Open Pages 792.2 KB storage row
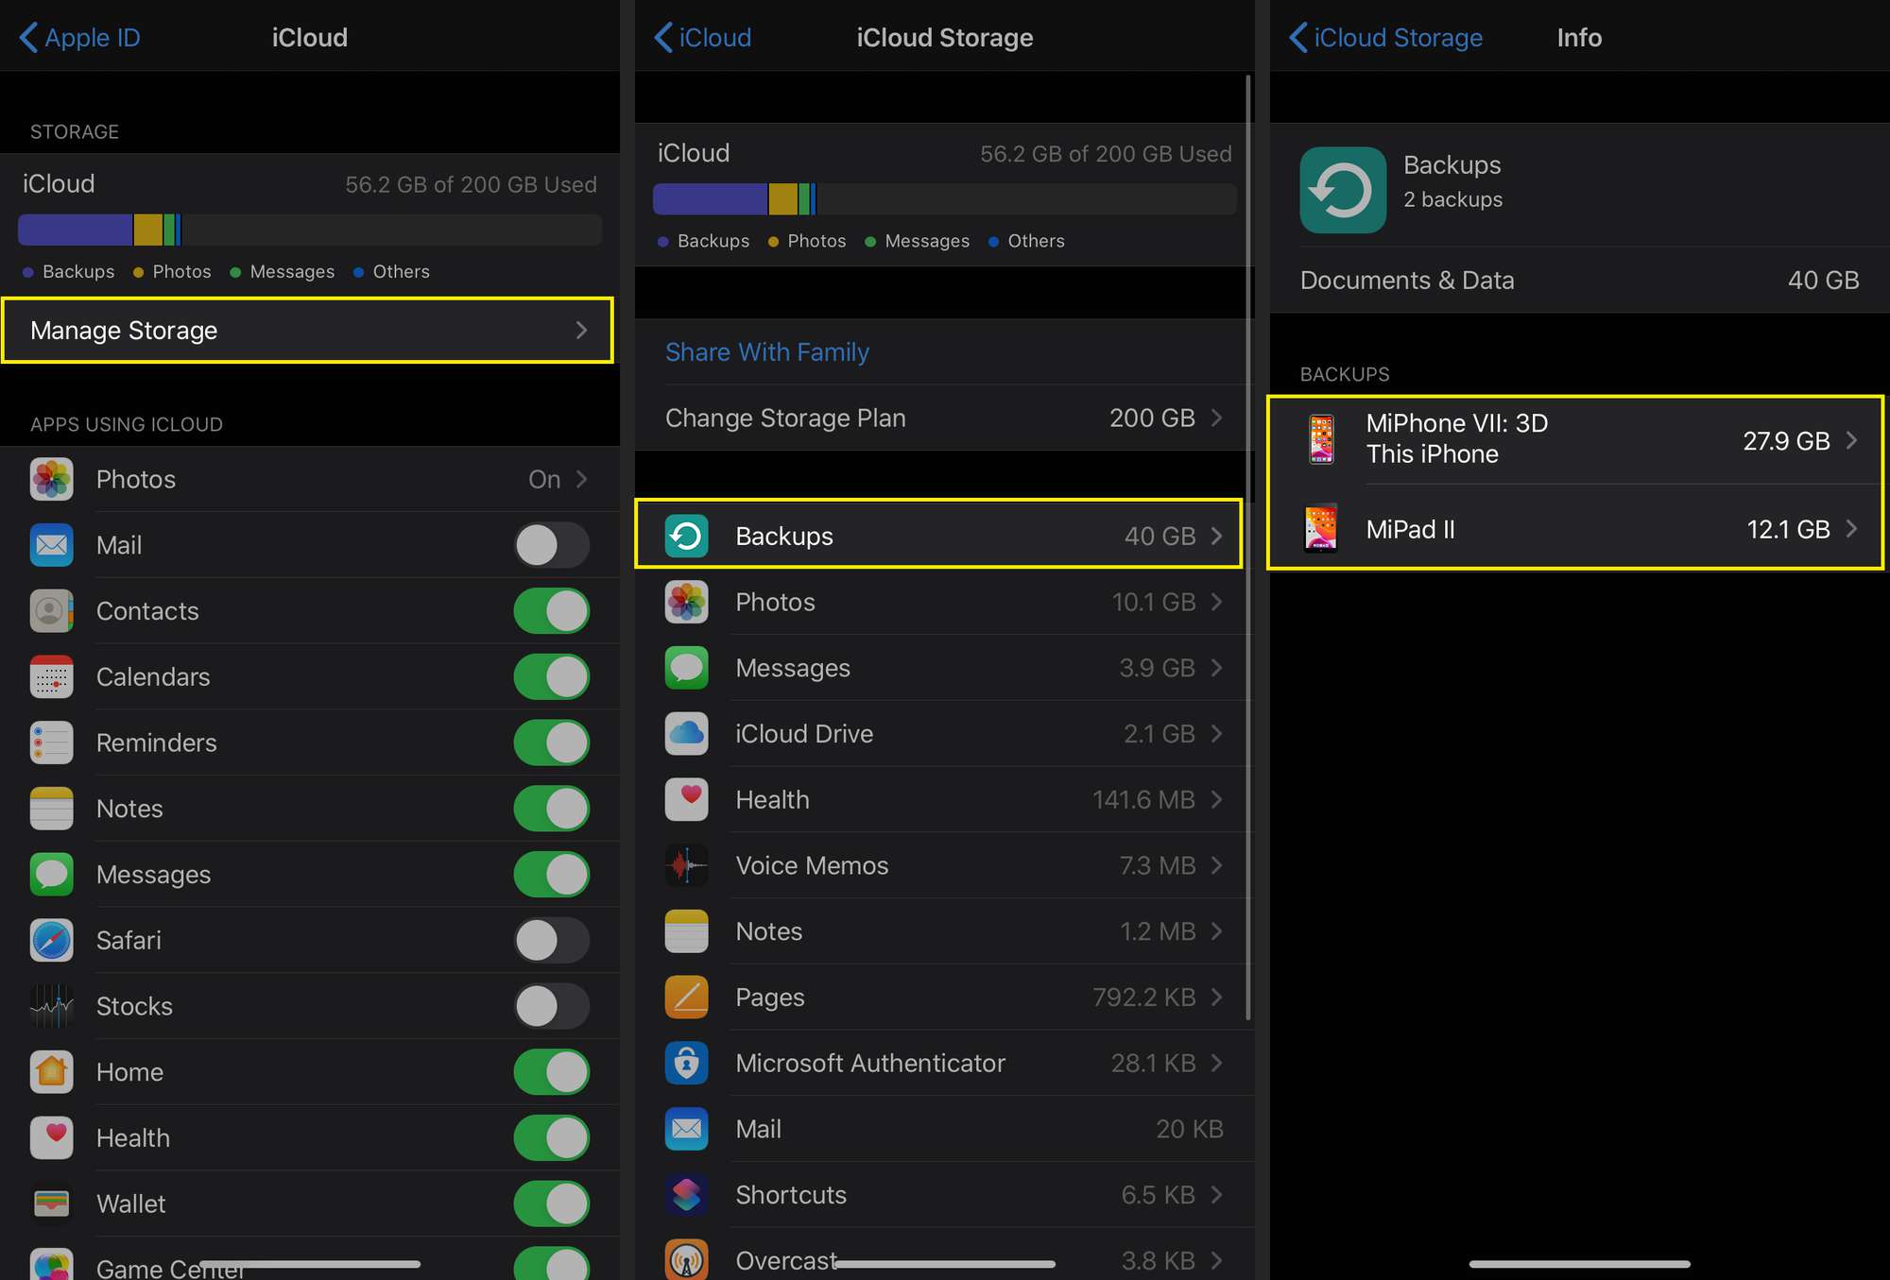The width and height of the screenshot is (1890, 1280). [x=945, y=998]
